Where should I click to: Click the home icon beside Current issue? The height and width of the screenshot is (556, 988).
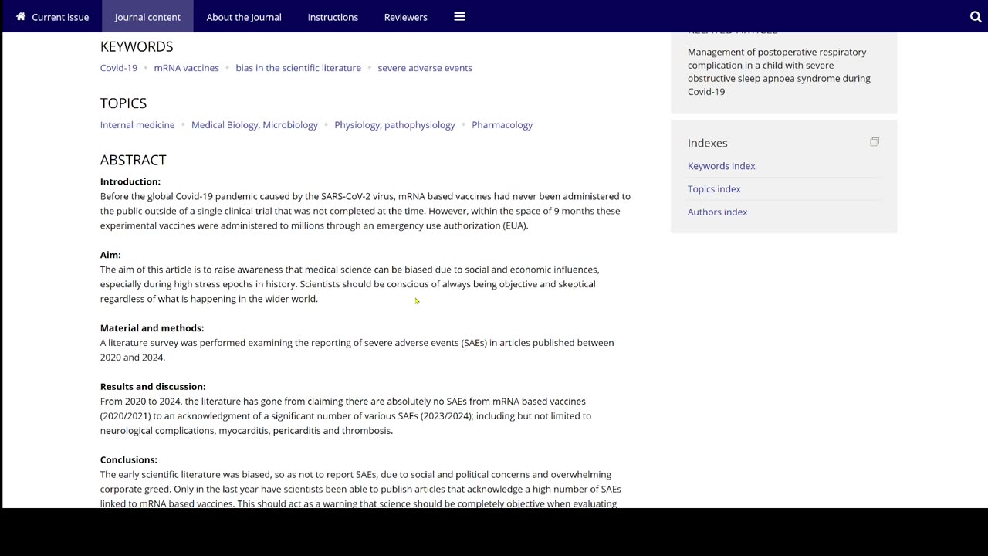21,16
